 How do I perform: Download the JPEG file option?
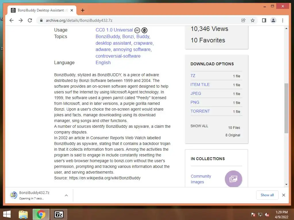(x=196, y=93)
